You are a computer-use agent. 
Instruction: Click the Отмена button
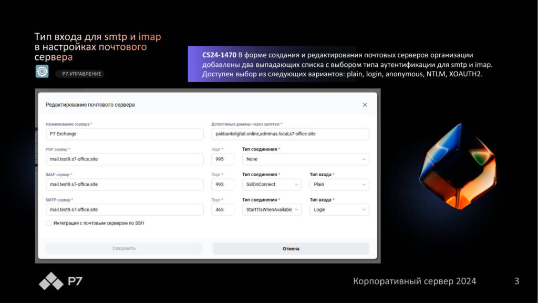291,248
